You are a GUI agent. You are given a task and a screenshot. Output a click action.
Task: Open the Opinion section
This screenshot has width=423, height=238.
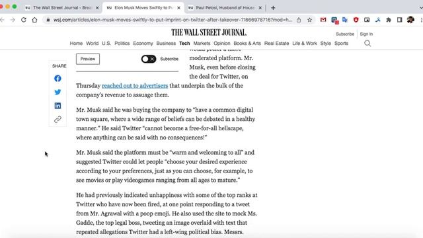pos(222,43)
